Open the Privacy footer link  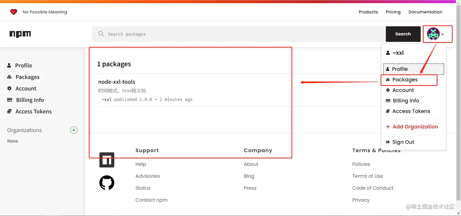tap(361, 200)
